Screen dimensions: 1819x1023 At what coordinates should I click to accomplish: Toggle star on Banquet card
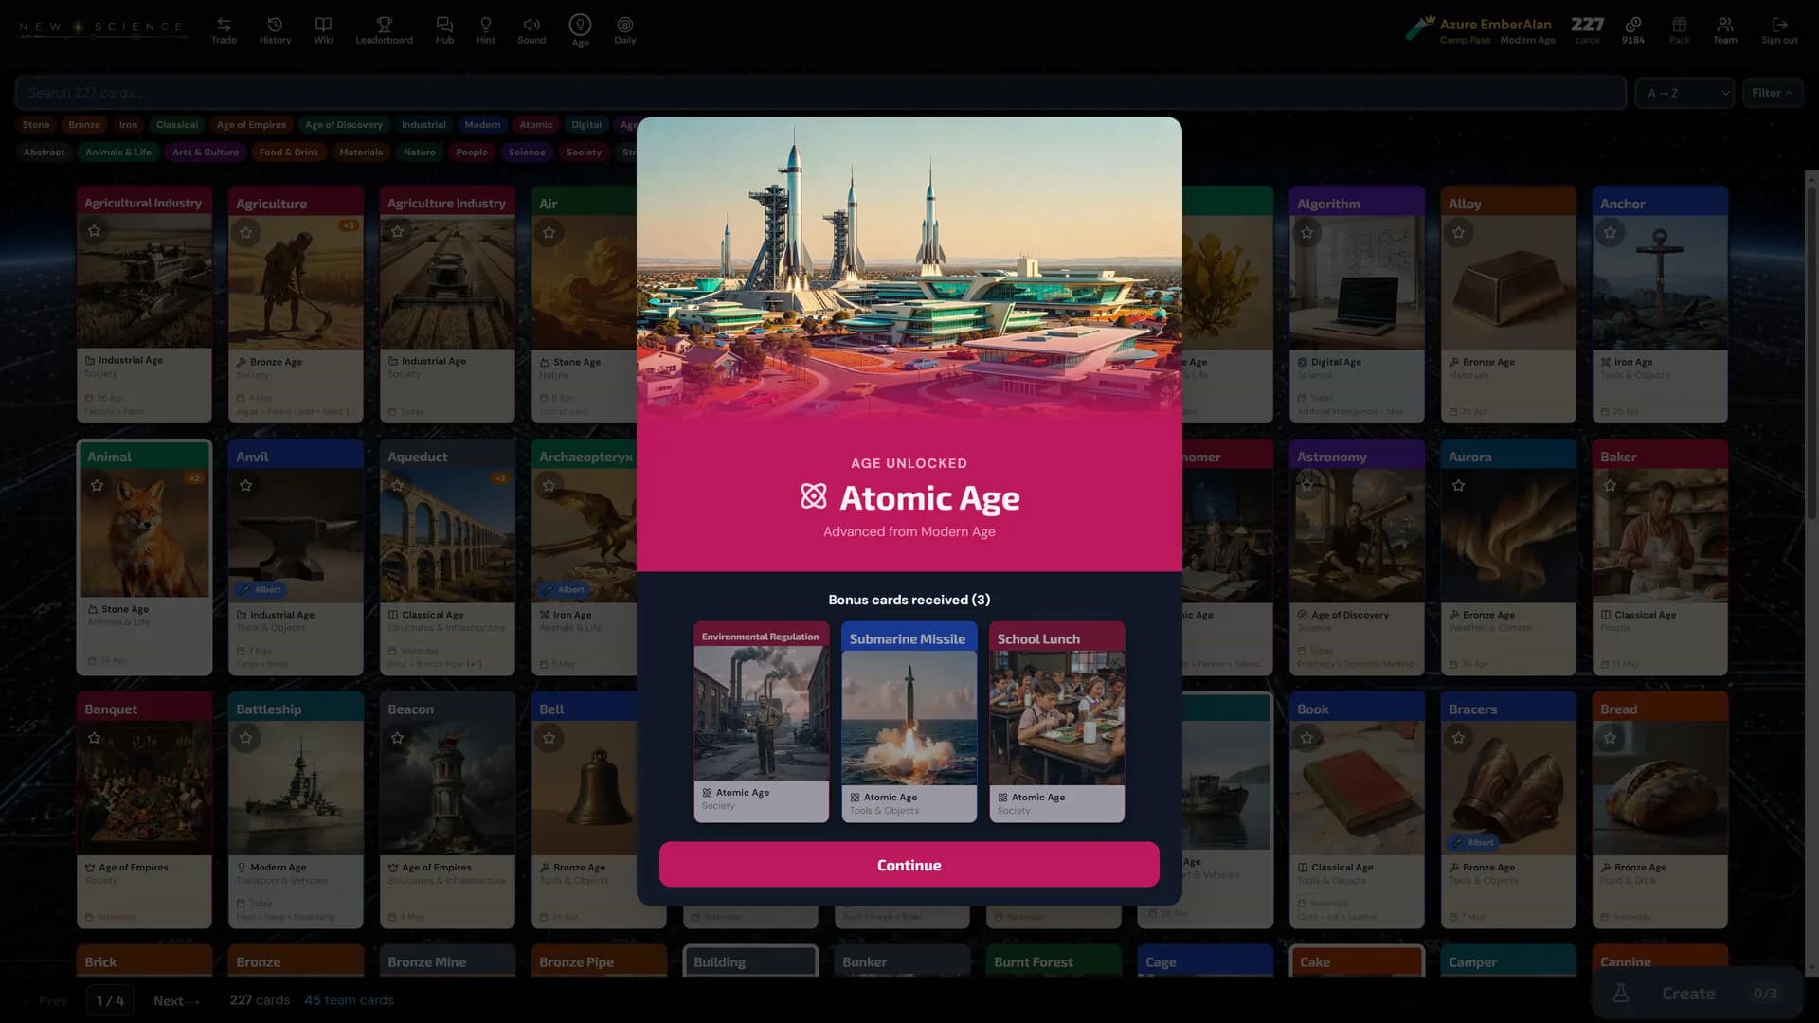94,738
